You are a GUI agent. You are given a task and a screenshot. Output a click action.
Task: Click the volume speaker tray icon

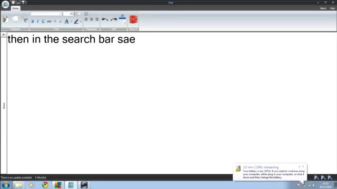(314, 185)
